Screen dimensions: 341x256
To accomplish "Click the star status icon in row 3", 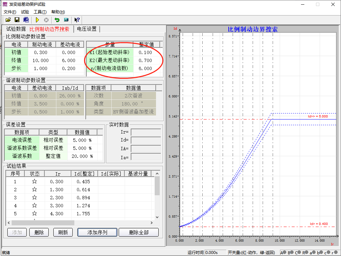I will (x=34, y=198).
